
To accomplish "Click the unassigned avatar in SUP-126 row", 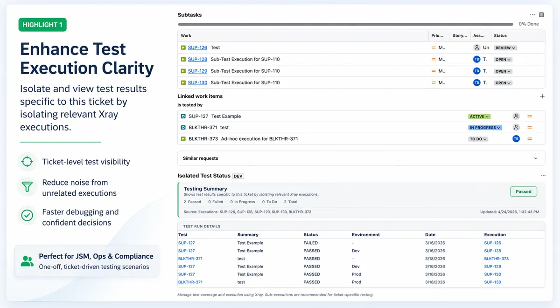I will tap(476, 48).
